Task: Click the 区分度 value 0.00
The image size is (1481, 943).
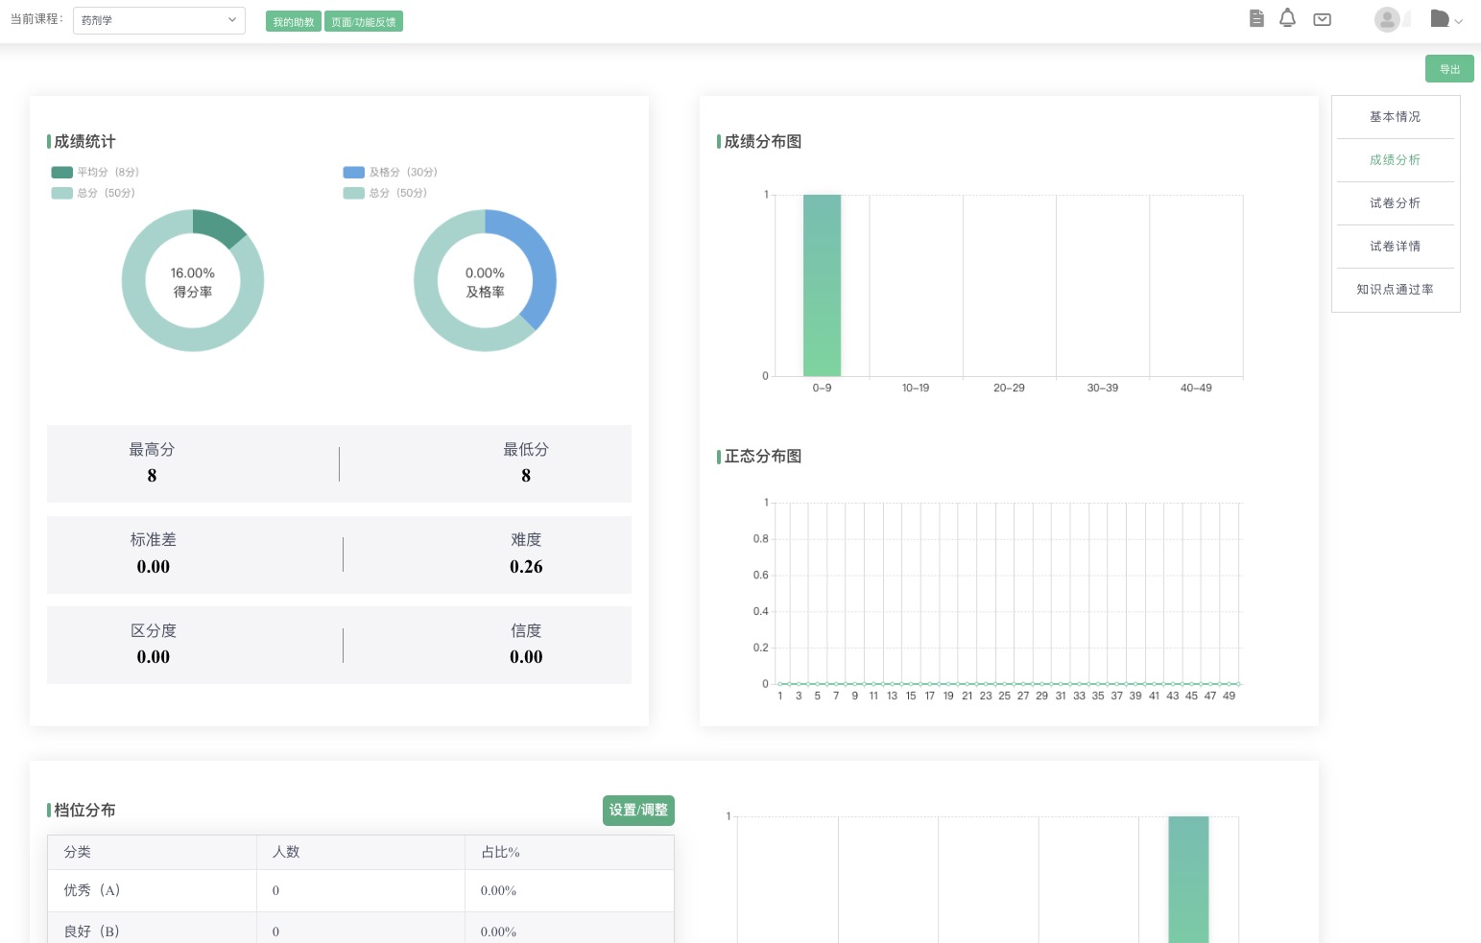Action: [154, 657]
